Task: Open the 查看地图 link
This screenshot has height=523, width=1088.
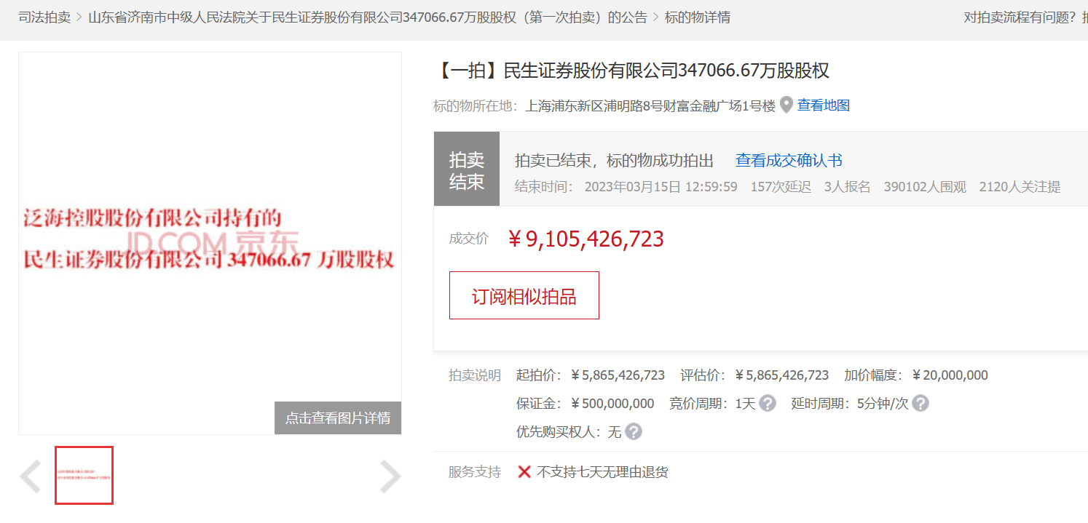Action: [824, 105]
